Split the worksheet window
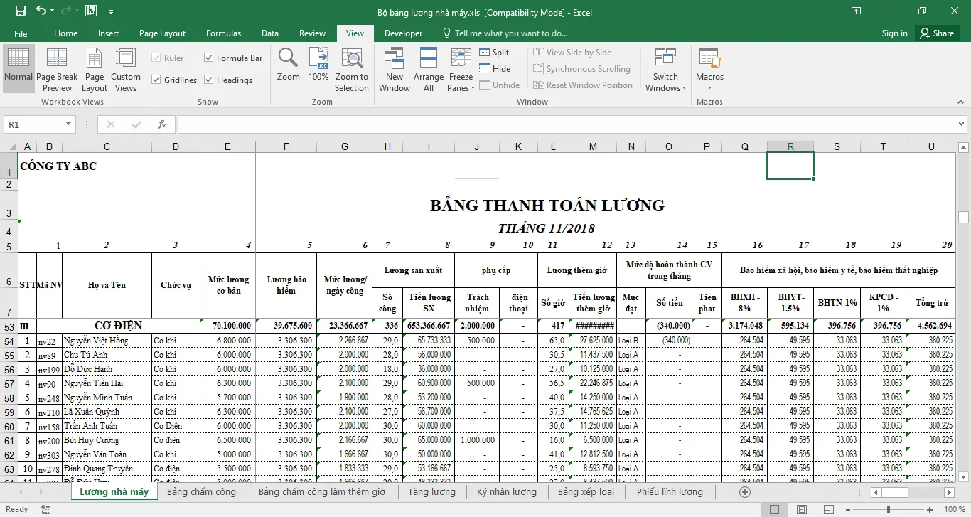The width and height of the screenshot is (971, 517). pos(494,52)
